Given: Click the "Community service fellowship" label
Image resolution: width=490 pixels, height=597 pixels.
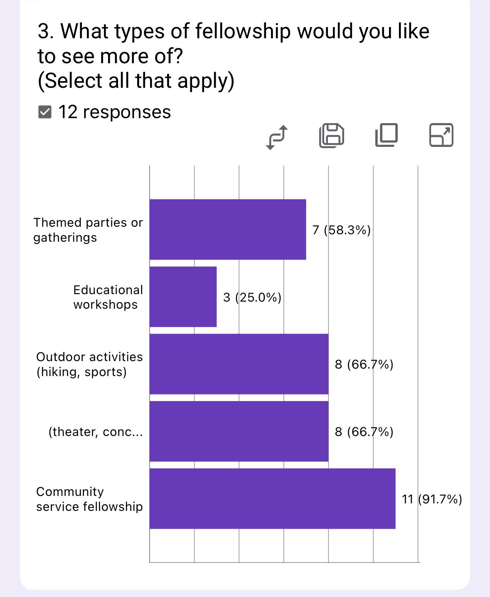Looking at the screenshot, I should (89, 499).
